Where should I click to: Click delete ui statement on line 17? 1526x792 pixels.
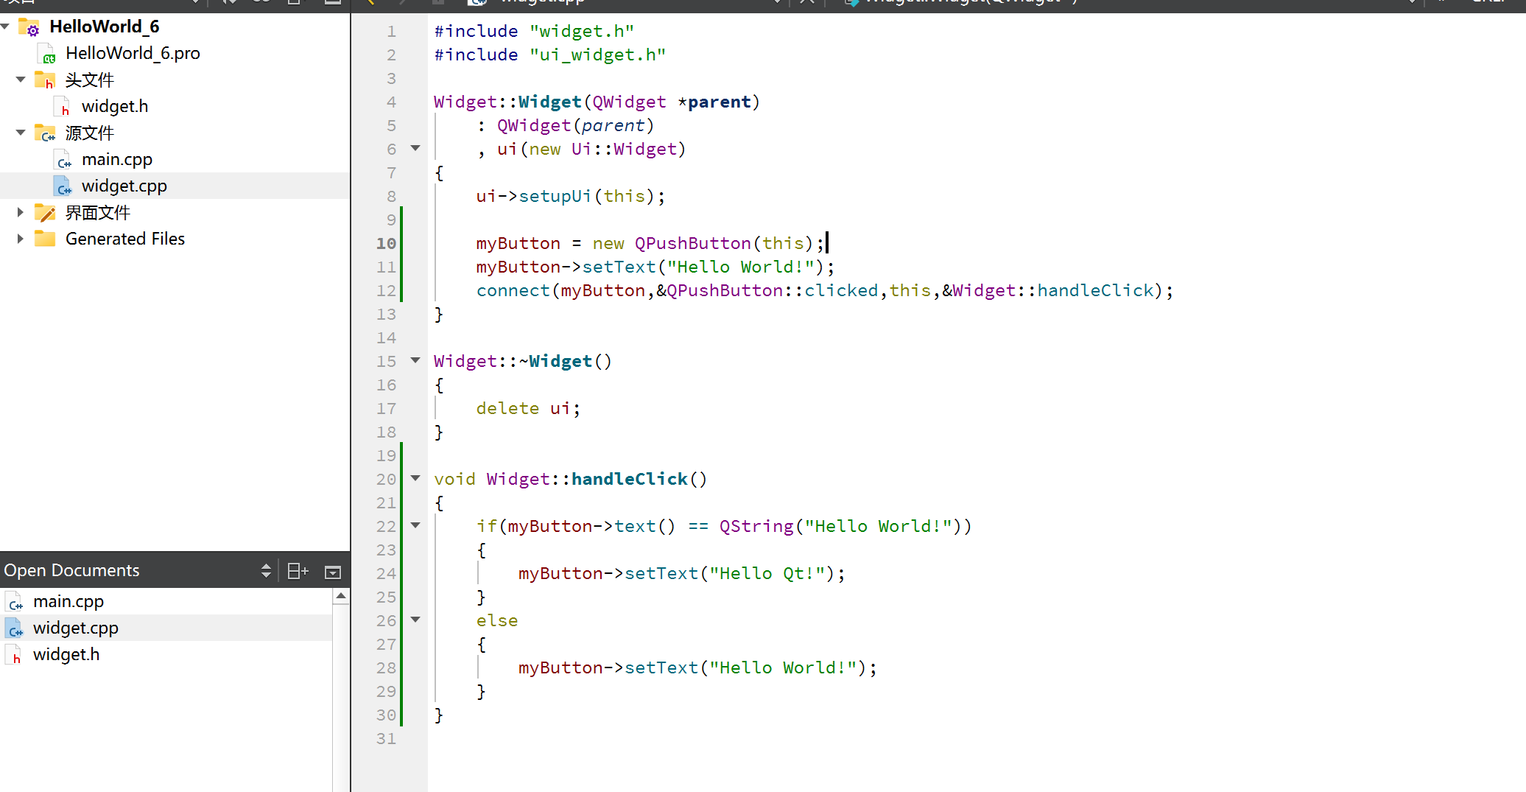click(528, 408)
